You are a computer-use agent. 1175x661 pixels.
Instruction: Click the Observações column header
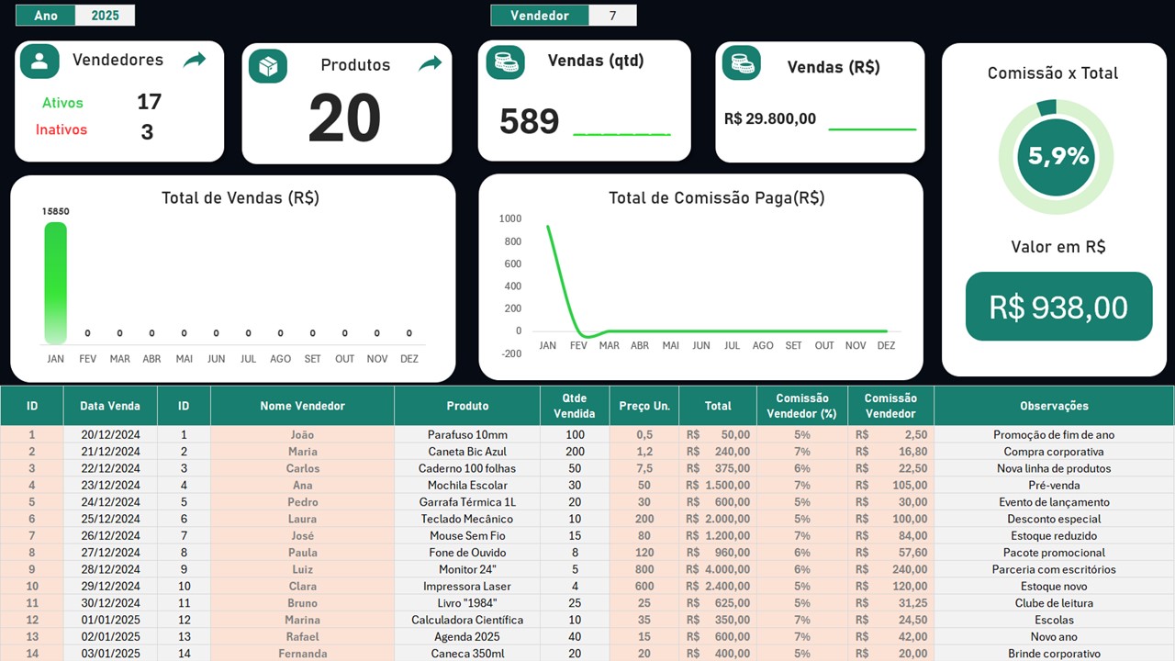(x=1054, y=406)
